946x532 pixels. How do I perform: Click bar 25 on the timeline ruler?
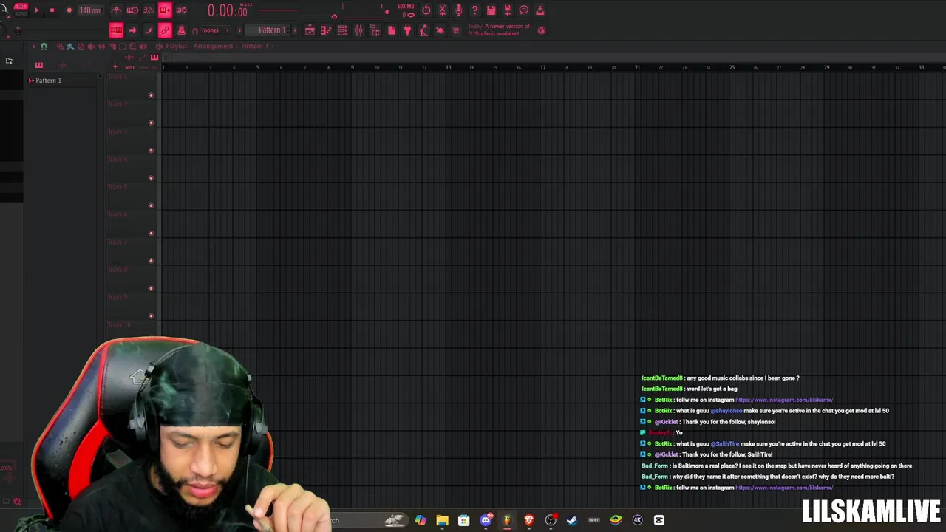pyautogui.click(x=732, y=67)
